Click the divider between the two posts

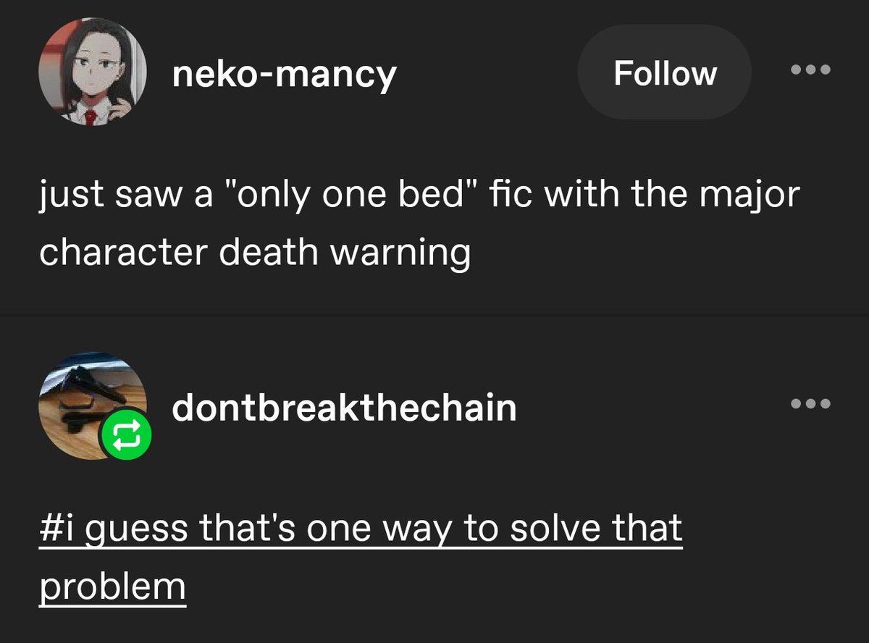[434, 315]
